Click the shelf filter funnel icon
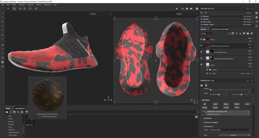This screenshot has height=138, width=259. coord(27,112)
